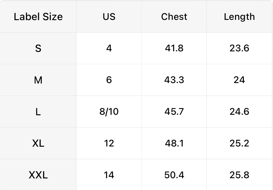Select the Chest column header
Image resolution: width=273 pixels, height=190 pixels.
pos(174,17)
